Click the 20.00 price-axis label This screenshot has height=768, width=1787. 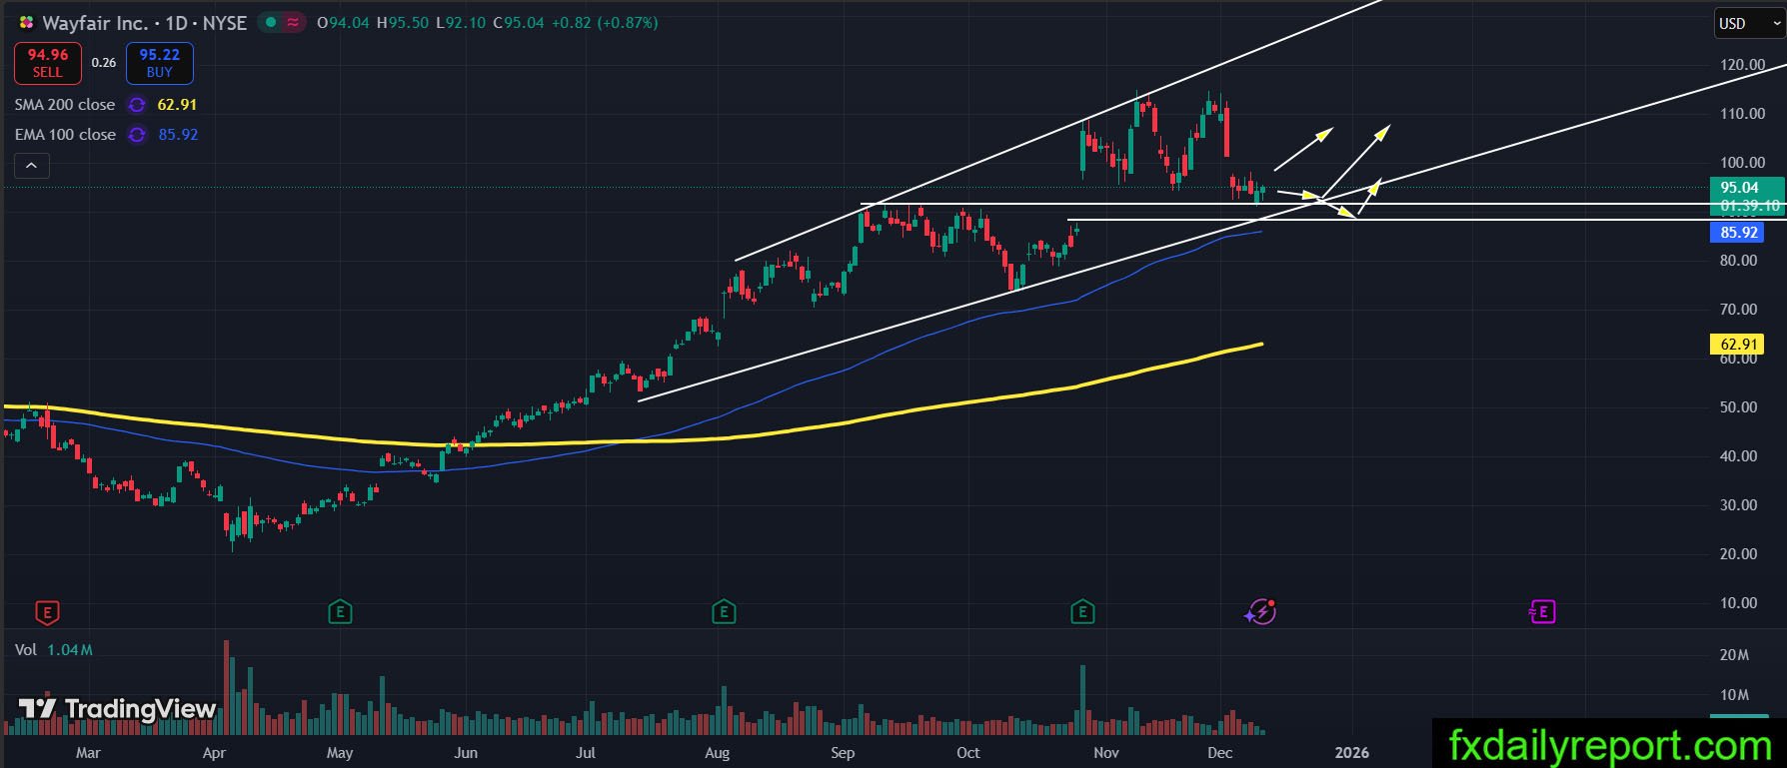pyautogui.click(x=1738, y=554)
